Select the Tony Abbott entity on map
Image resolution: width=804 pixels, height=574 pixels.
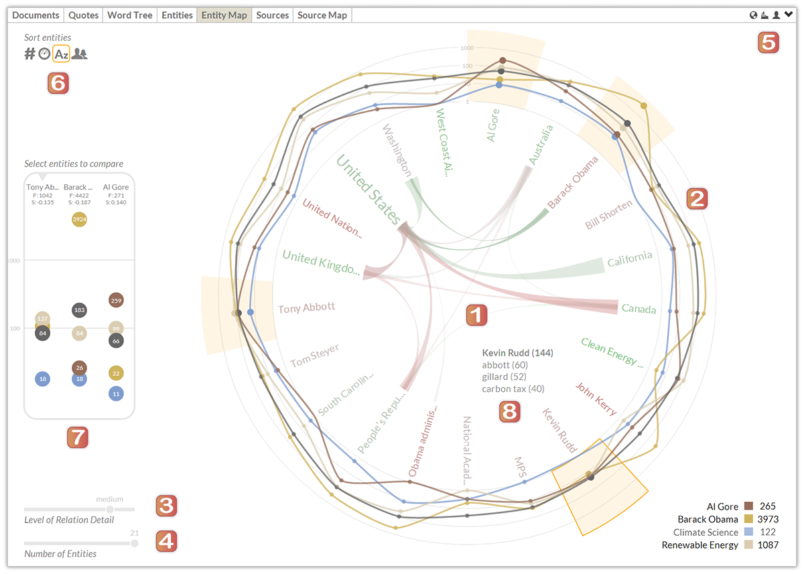(x=306, y=309)
